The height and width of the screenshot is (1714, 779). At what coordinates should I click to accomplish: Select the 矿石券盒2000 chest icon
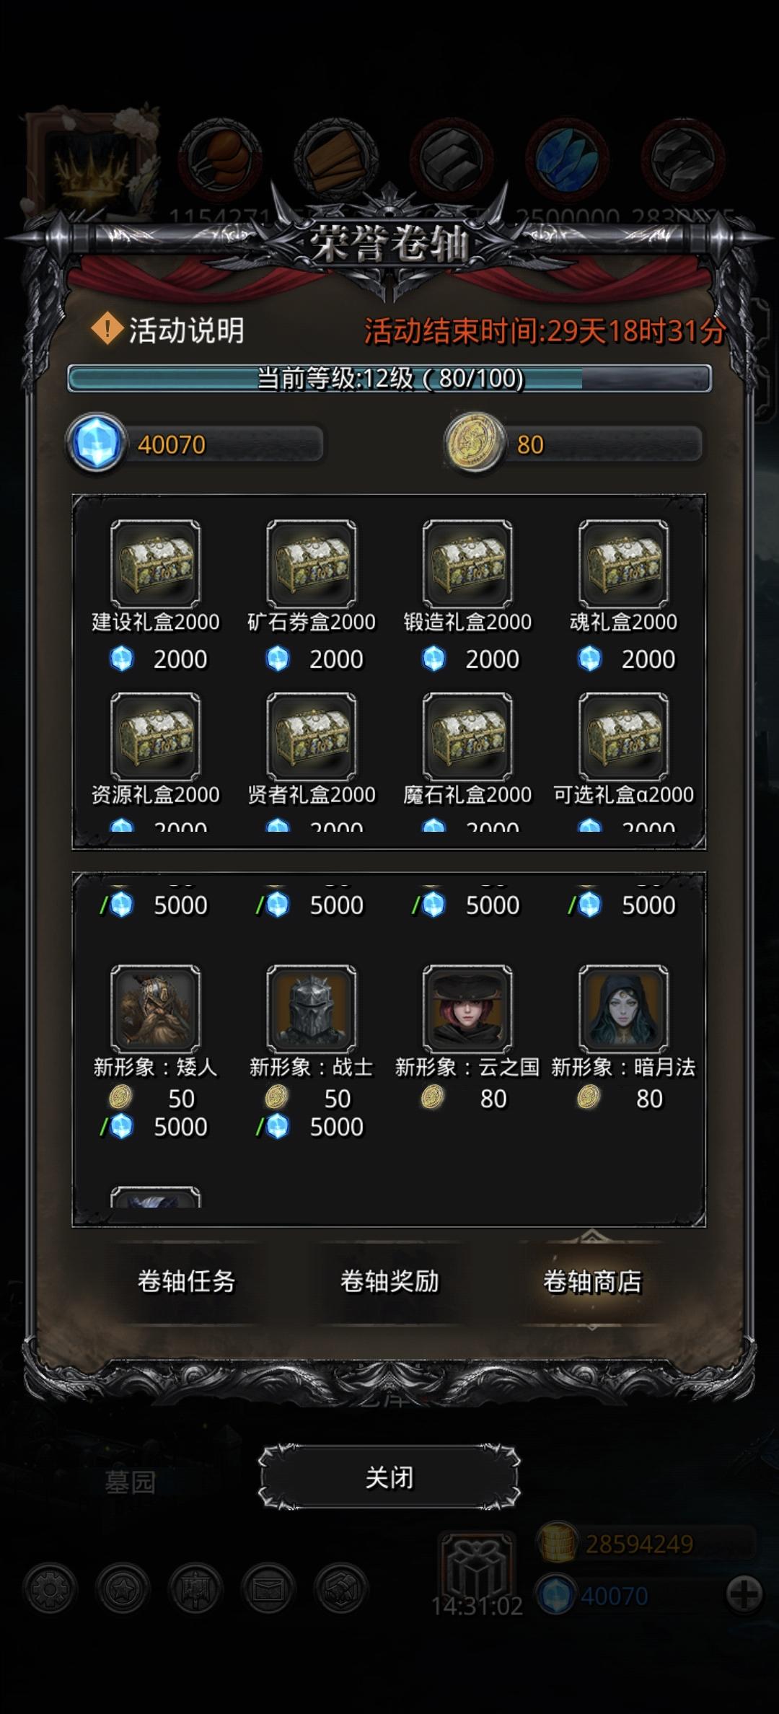[x=312, y=563]
